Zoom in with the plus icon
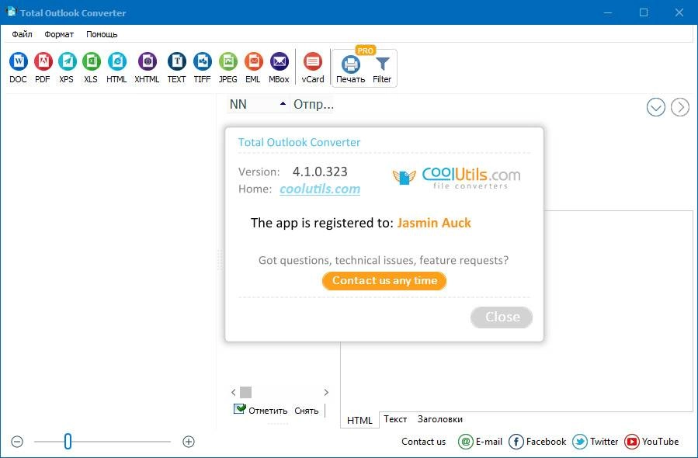Screen dimensions: 698x458 coord(189,442)
